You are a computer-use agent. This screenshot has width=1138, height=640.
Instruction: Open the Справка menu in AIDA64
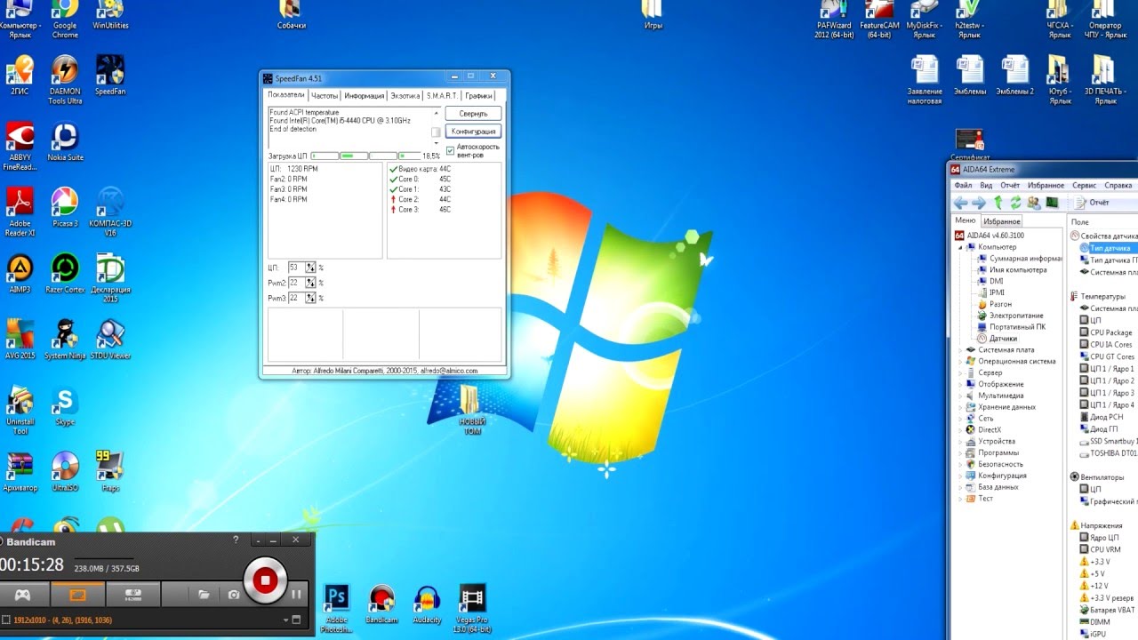(x=1118, y=186)
